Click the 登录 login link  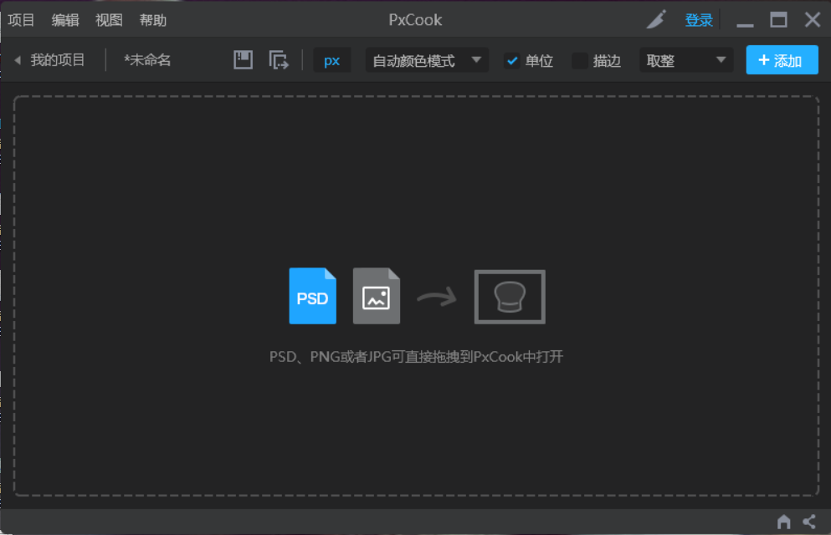[x=699, y=20]
